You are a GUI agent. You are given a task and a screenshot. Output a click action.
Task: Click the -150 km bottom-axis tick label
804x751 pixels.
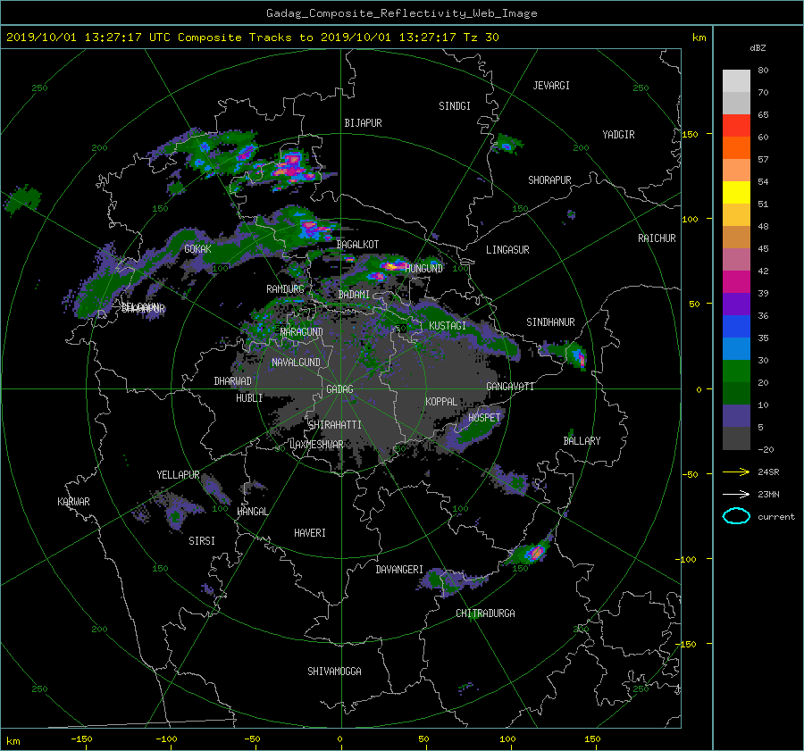(x=81, y=739)
